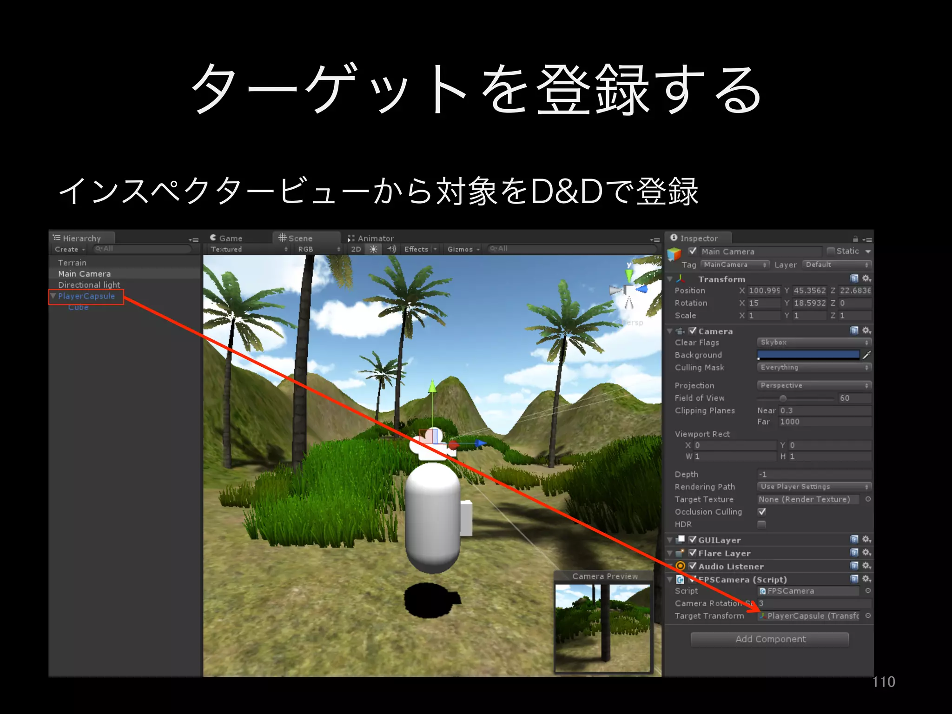This screenshot has width=952, height=714.
Task: Click the Transform help icon
Action: (854, 278)
